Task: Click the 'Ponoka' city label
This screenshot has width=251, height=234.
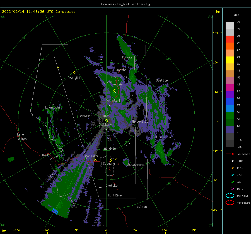Action: click(127, 57)
